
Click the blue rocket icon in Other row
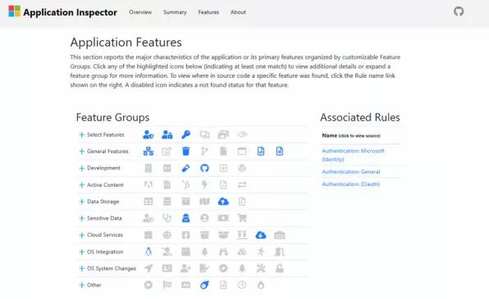pos(204,285)
